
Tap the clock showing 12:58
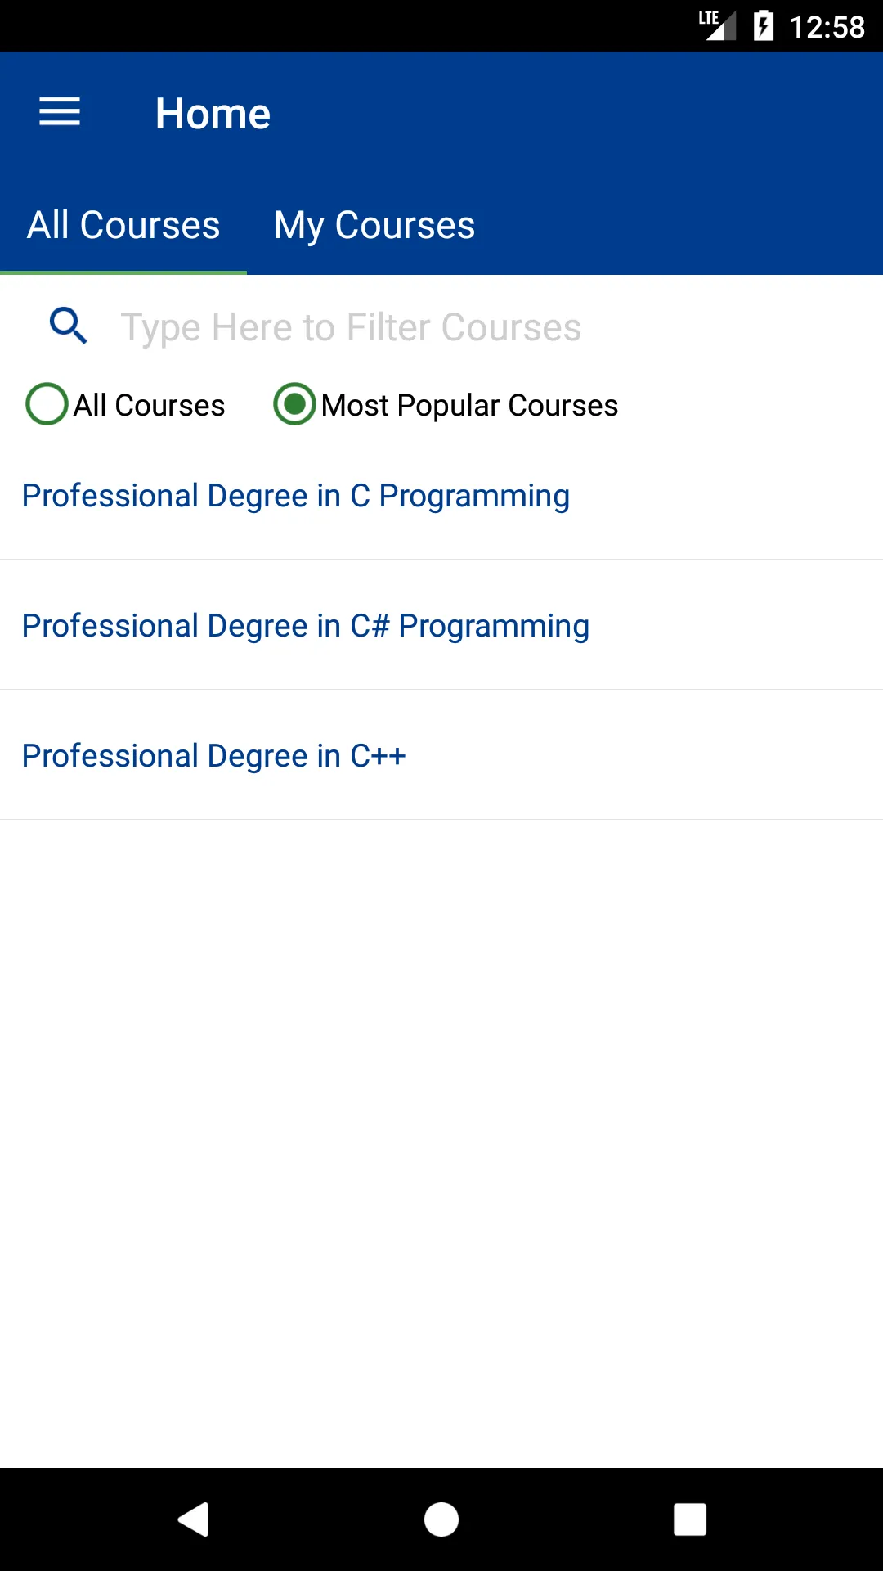click(827, 27)
